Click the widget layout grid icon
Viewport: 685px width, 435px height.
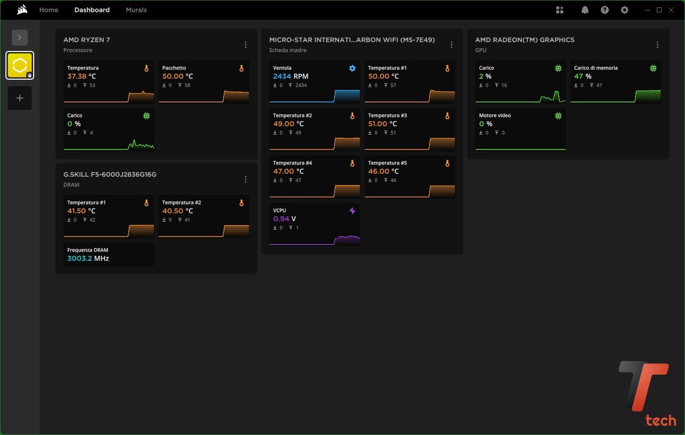[560, 10]
